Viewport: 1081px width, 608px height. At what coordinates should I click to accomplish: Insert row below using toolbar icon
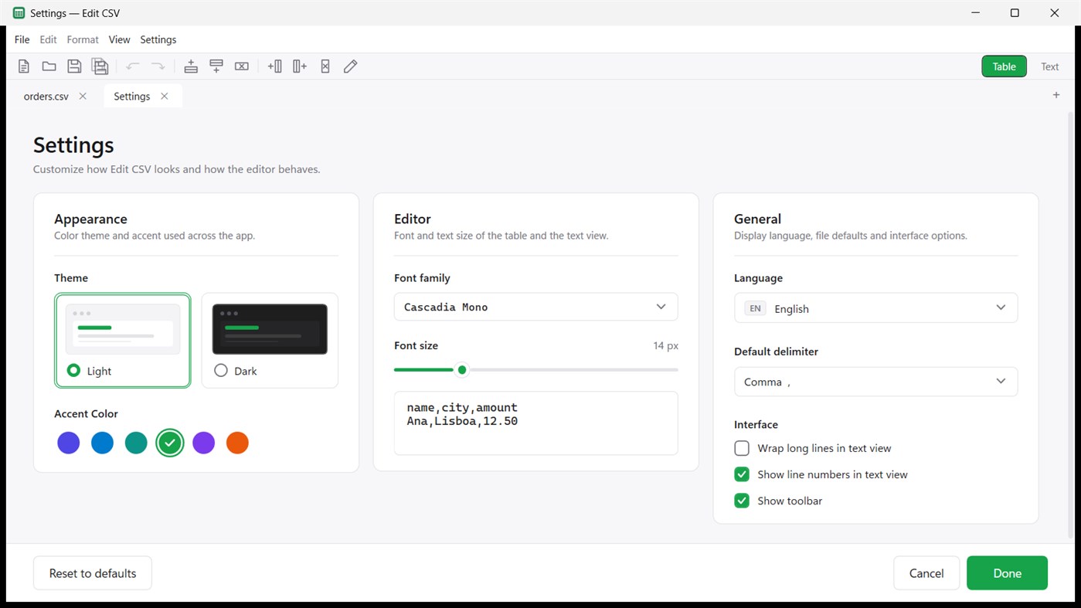pyautogui.click(x=216, y=66)
